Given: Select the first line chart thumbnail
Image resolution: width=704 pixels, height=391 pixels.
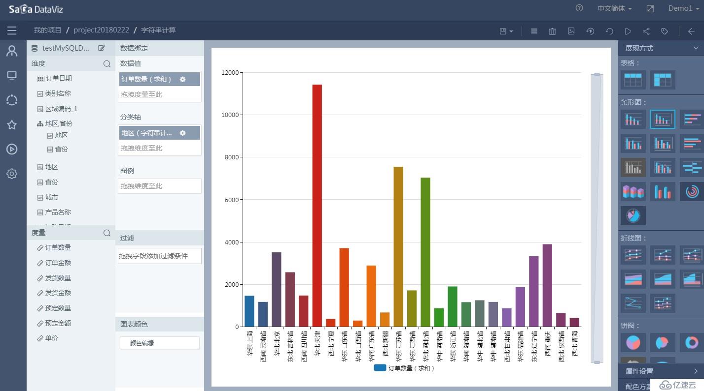Looking at the screenshot, I should (633, 255).
